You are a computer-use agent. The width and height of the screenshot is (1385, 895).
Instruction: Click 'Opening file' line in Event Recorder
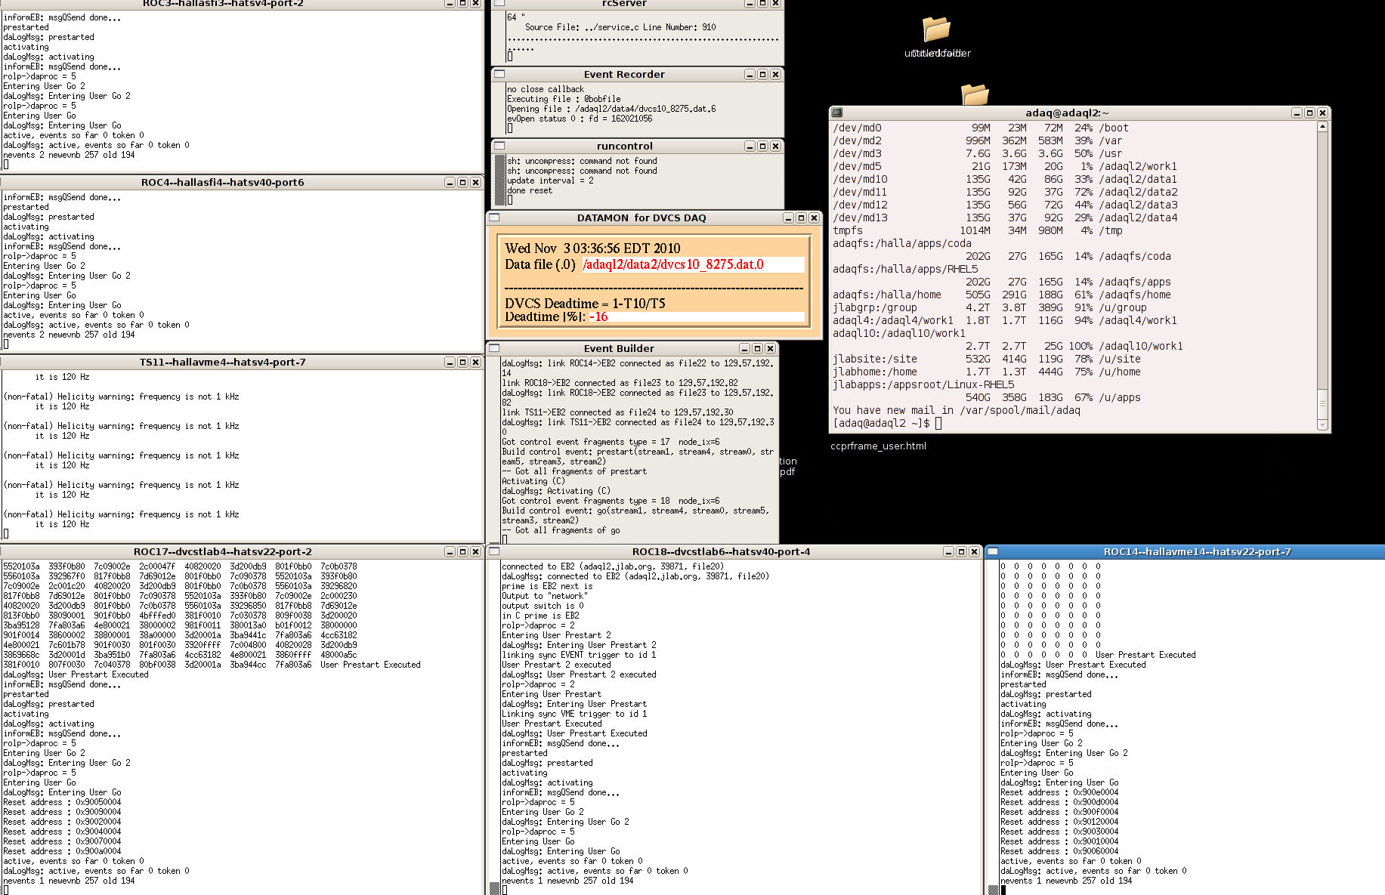[611, 109]
